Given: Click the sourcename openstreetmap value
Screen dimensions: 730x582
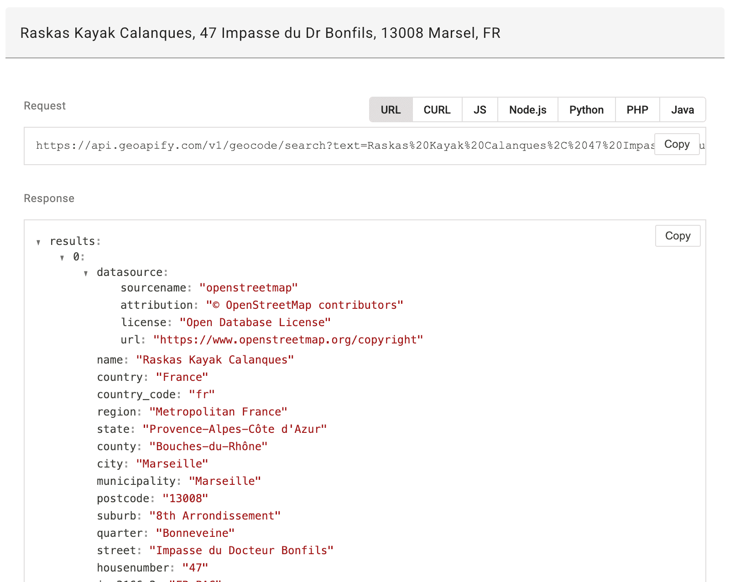Looking at the screenshot, I should (x=249, y=288).
